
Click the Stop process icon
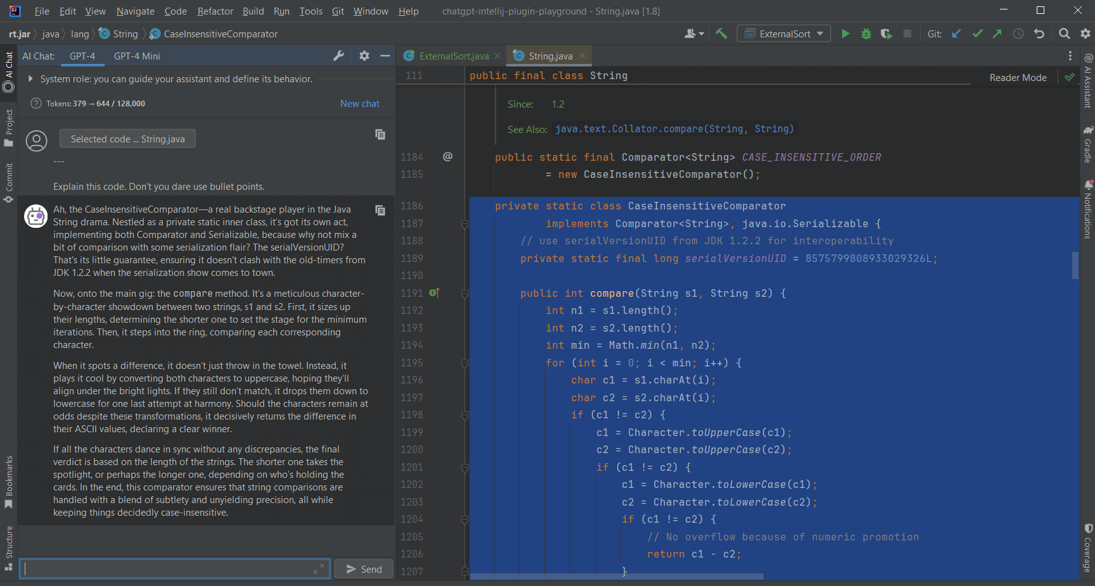coord(907,34)
